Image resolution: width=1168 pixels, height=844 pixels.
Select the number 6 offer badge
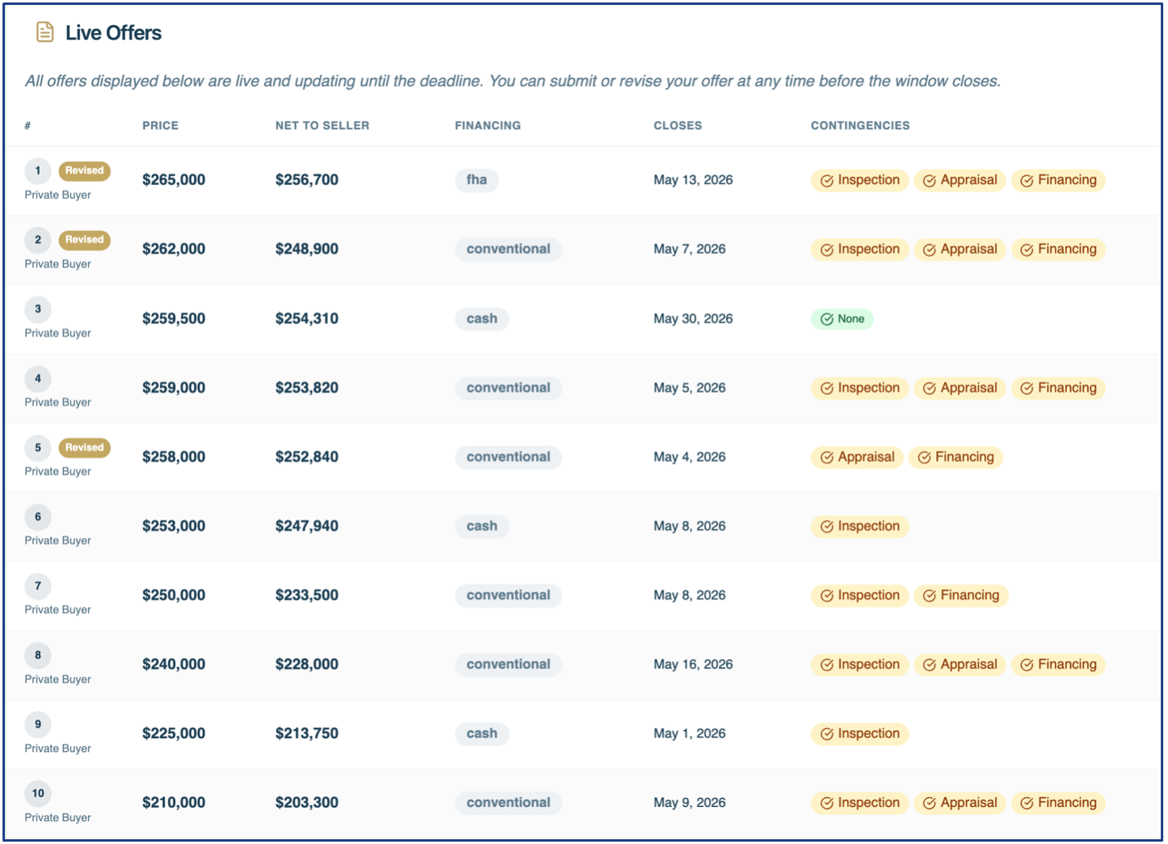38,517
